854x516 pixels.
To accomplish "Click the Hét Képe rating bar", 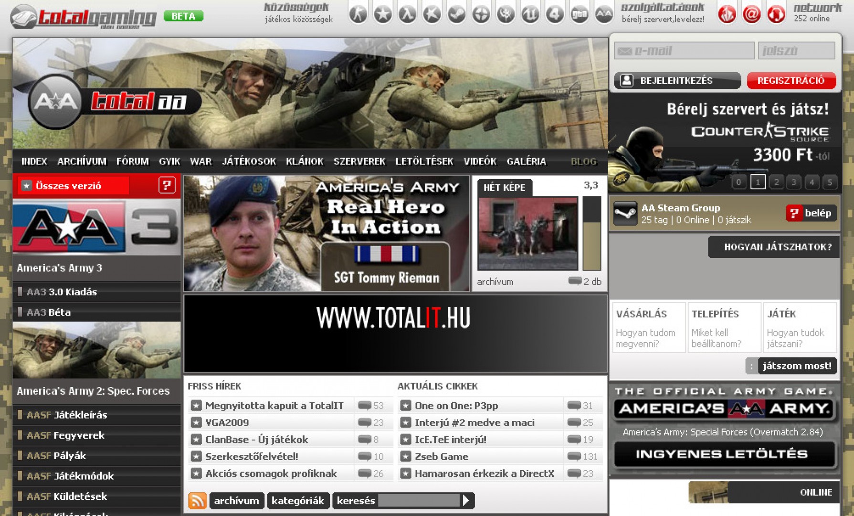I will click(x=592, y=234).
